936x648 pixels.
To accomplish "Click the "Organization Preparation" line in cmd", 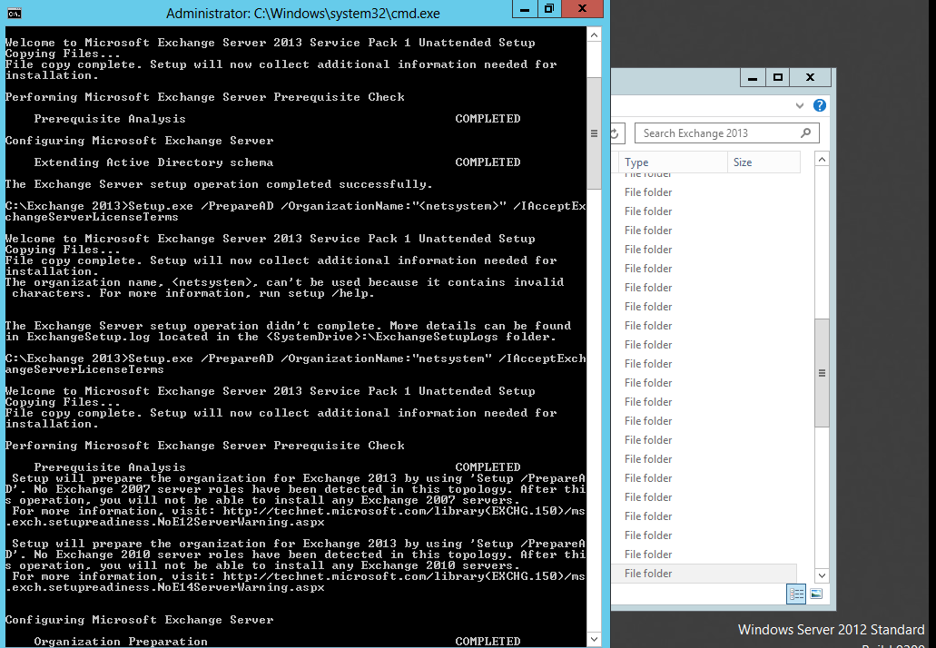I will (x=121, y=642).
